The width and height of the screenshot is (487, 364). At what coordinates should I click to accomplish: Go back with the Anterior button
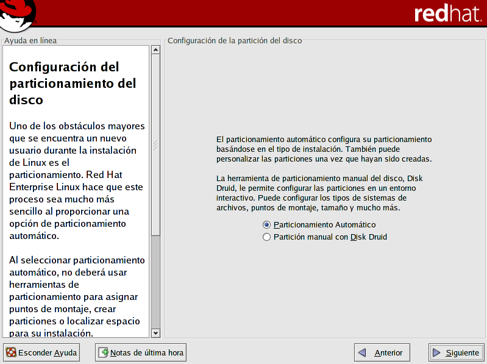pos(382,352)
